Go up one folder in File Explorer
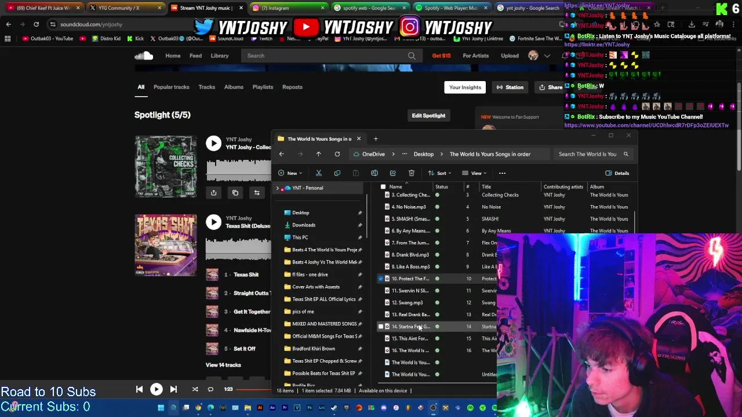Screen dimensions: 742x417 (318, 154)
